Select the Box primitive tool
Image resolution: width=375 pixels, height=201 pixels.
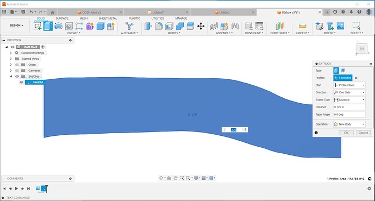[x=100, y=26]
